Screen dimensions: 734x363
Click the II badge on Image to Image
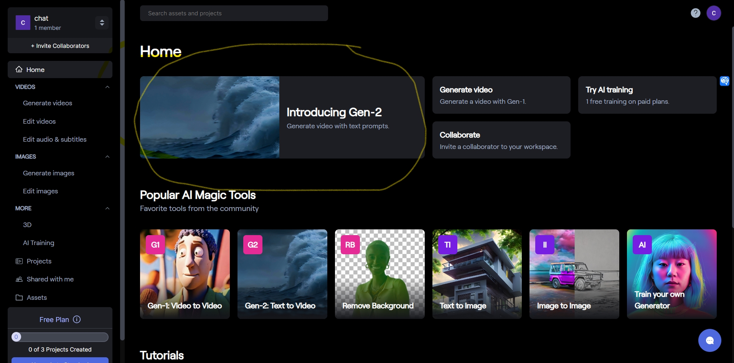tap(545, 245)
